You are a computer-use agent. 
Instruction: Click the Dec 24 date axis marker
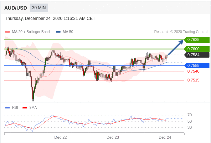click(x=165, y=137)
